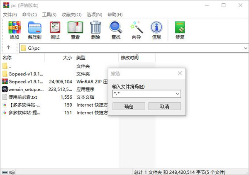The image size is (249, 175).
Task: Click the folder icon in the address bar
Action: [x=23, y=48]
